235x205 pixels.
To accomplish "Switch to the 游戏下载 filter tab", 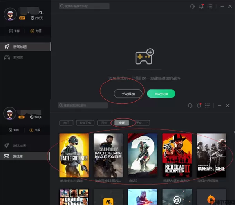I will (85, 123).
